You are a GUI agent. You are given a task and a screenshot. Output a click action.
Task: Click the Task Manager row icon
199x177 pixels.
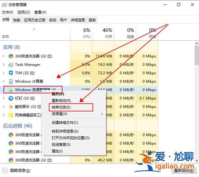(x=11, y=65)
